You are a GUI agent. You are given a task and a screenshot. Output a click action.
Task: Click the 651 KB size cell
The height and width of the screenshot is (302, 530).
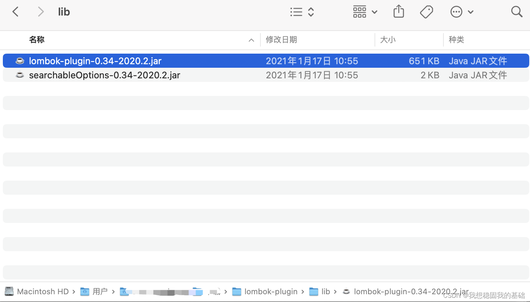click(424, 61)
